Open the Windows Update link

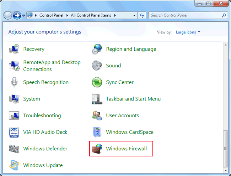tap(43, 165)
